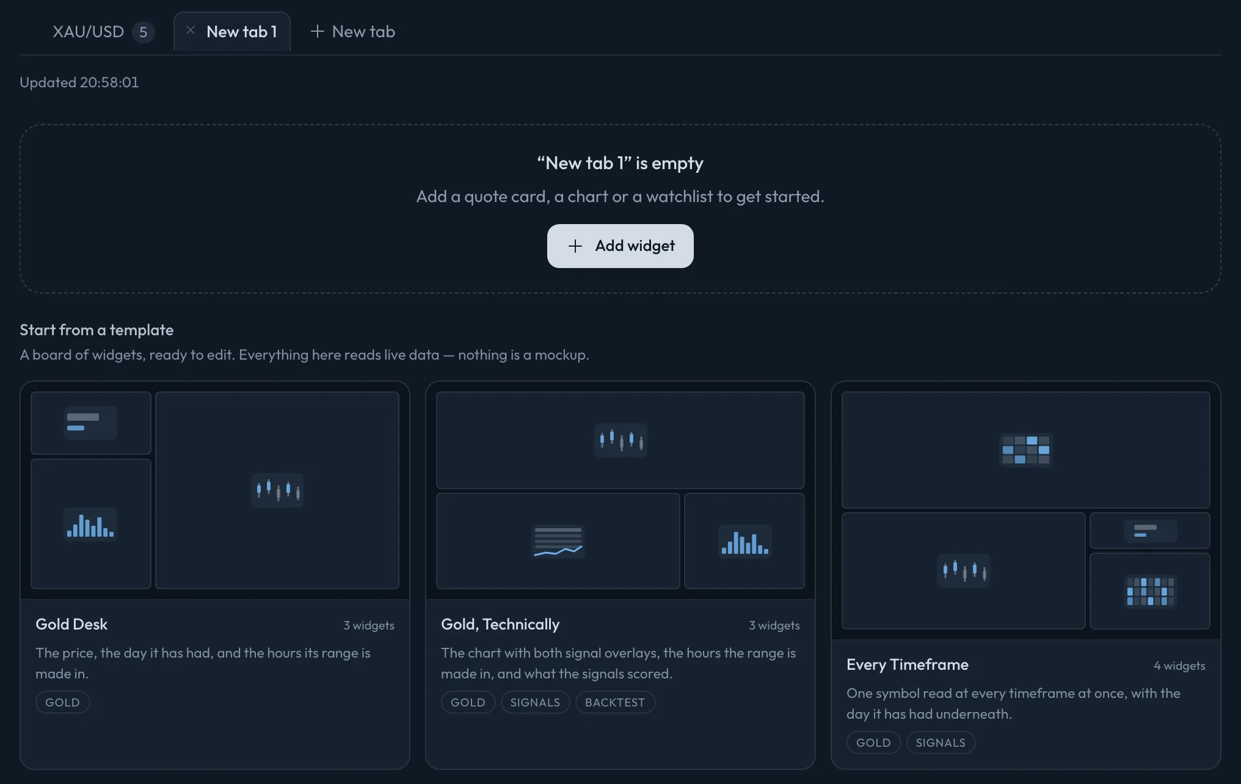Viewport: 1241px width, 784px height.
Task: Click the "New tab 1" is empty heading
Action: pyautogui.click(x=620, y=163)
